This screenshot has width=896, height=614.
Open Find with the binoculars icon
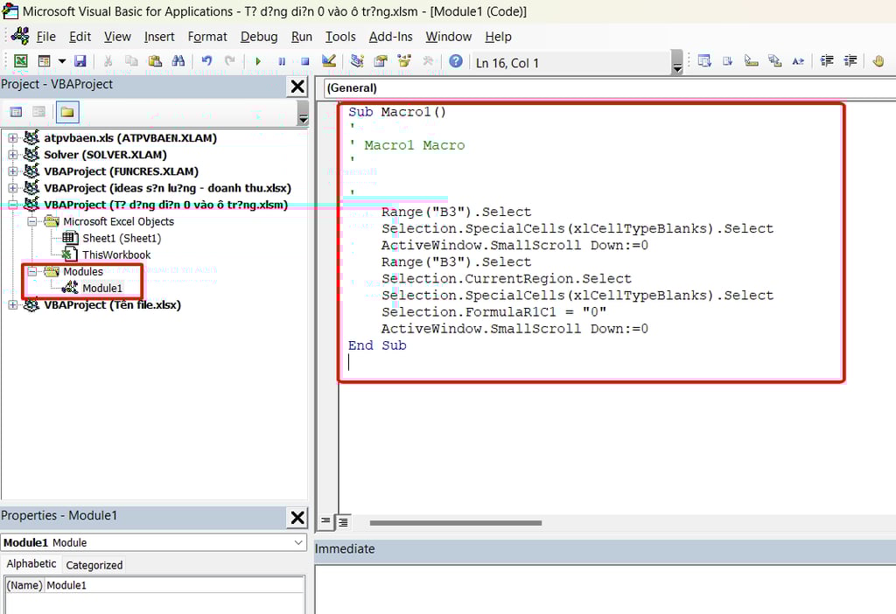pyautogui.click(x=178, y=60)
